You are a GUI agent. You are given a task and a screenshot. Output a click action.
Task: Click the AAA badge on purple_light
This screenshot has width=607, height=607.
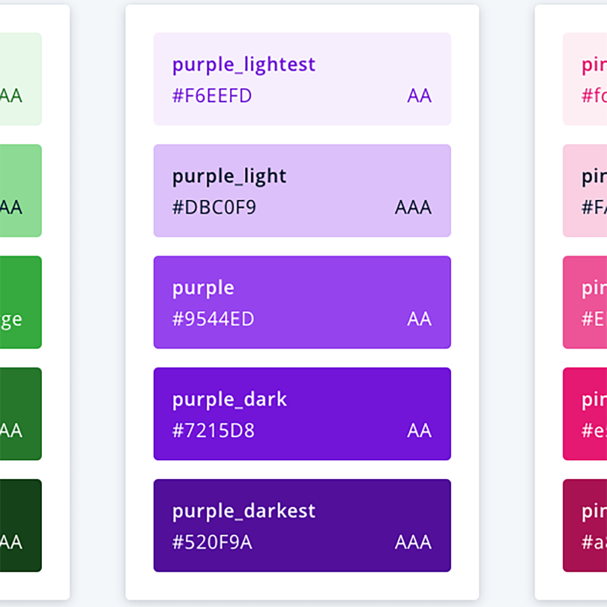click(412, 208)
